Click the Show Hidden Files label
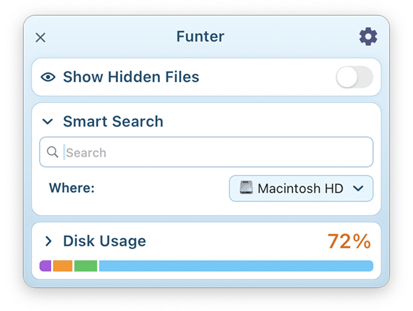 pyautogui.click(x=131, y=77)
